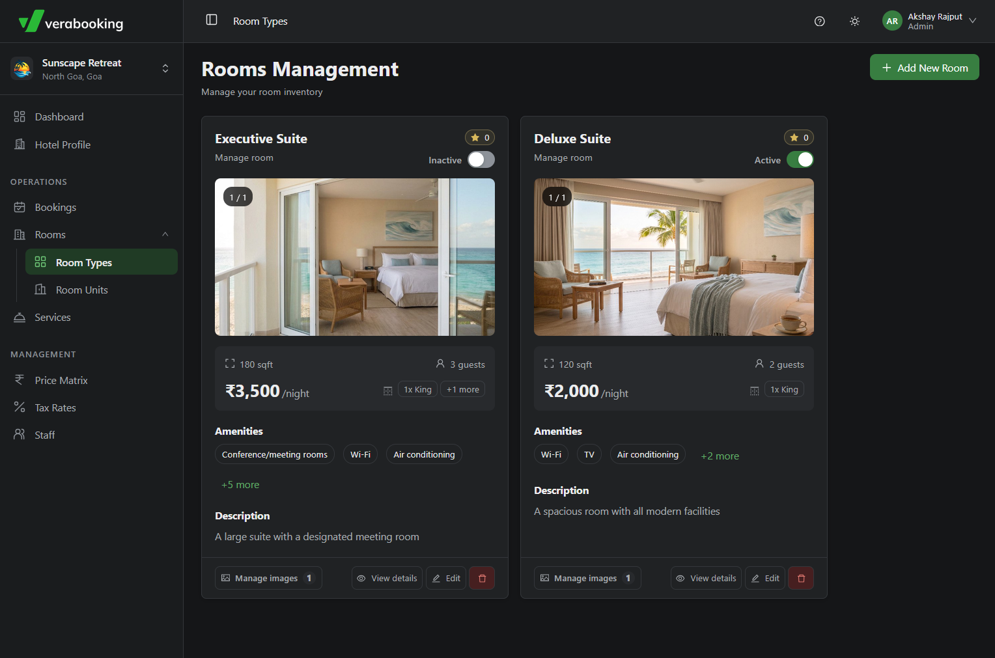
Task: Delete the Executive Suite with trash icon
Action: pos(482,578)
